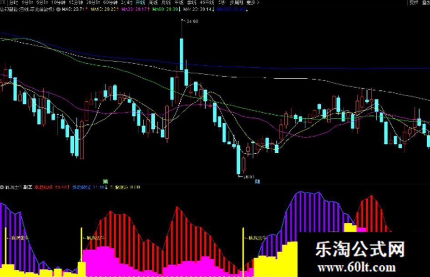Select the 5分钟 period tab
This screenshot has width=430, height=277.
[42, 2]
